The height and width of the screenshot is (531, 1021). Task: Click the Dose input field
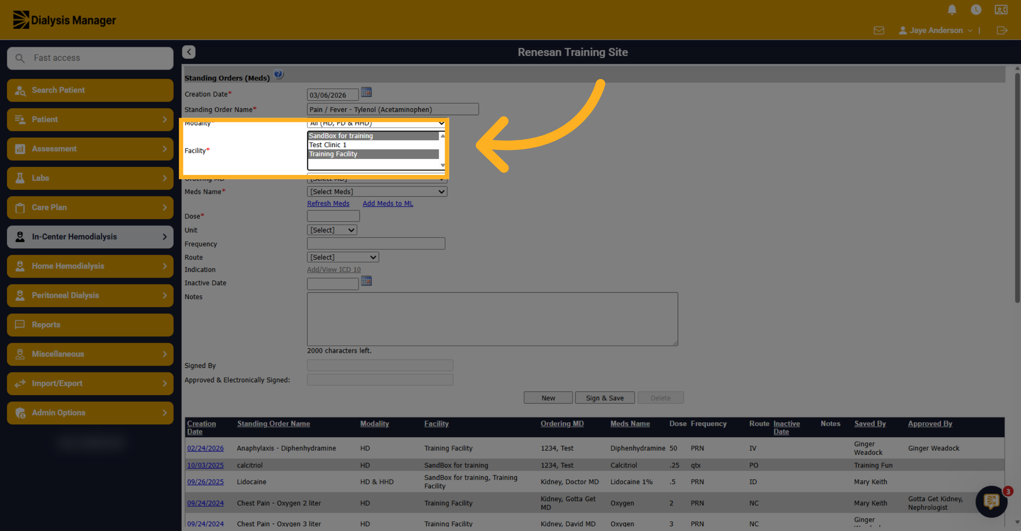click(x=333, y=216)
